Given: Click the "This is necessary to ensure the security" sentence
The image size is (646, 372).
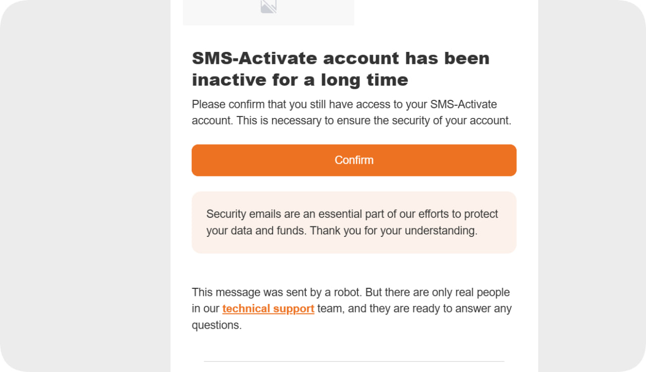Looking at the screenshot, I should pos(373,121).
